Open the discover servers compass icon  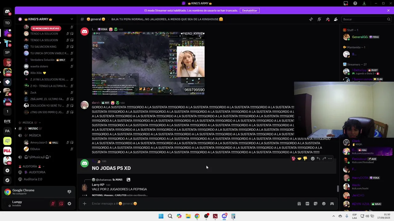point(7,180)
